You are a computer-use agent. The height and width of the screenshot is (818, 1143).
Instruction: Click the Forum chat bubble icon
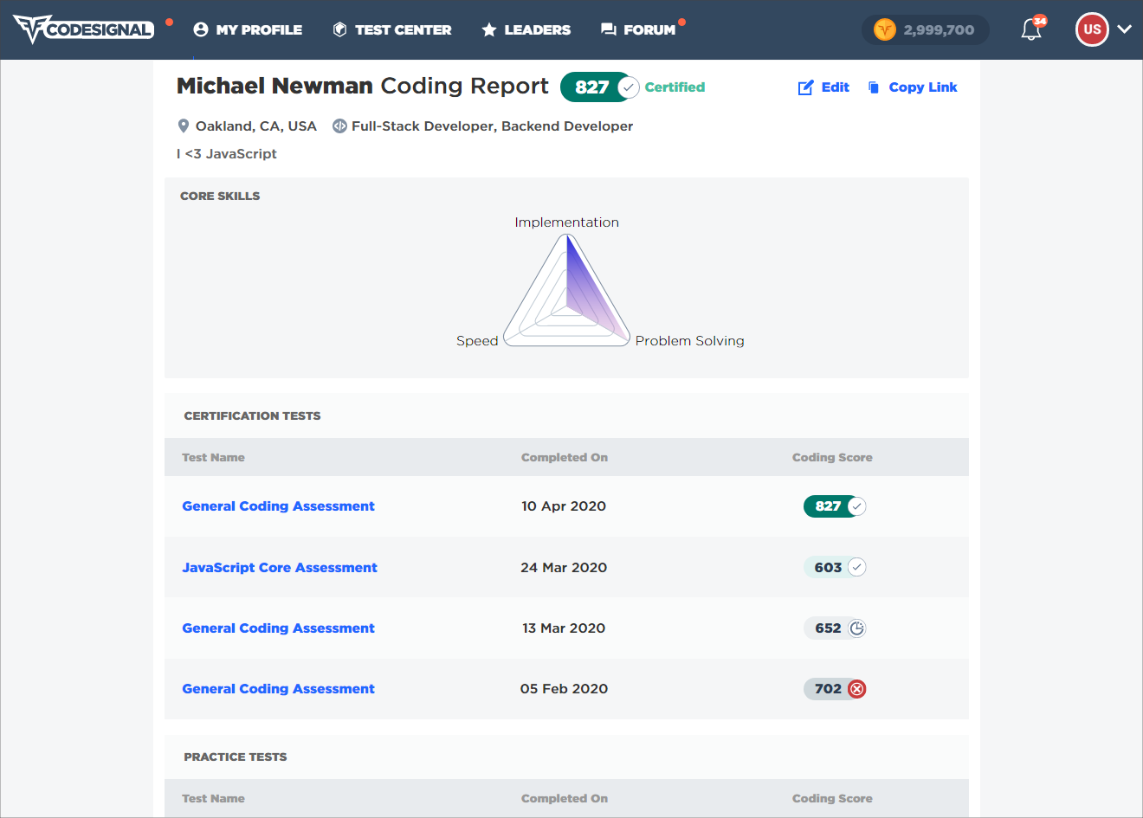point(609,29)
